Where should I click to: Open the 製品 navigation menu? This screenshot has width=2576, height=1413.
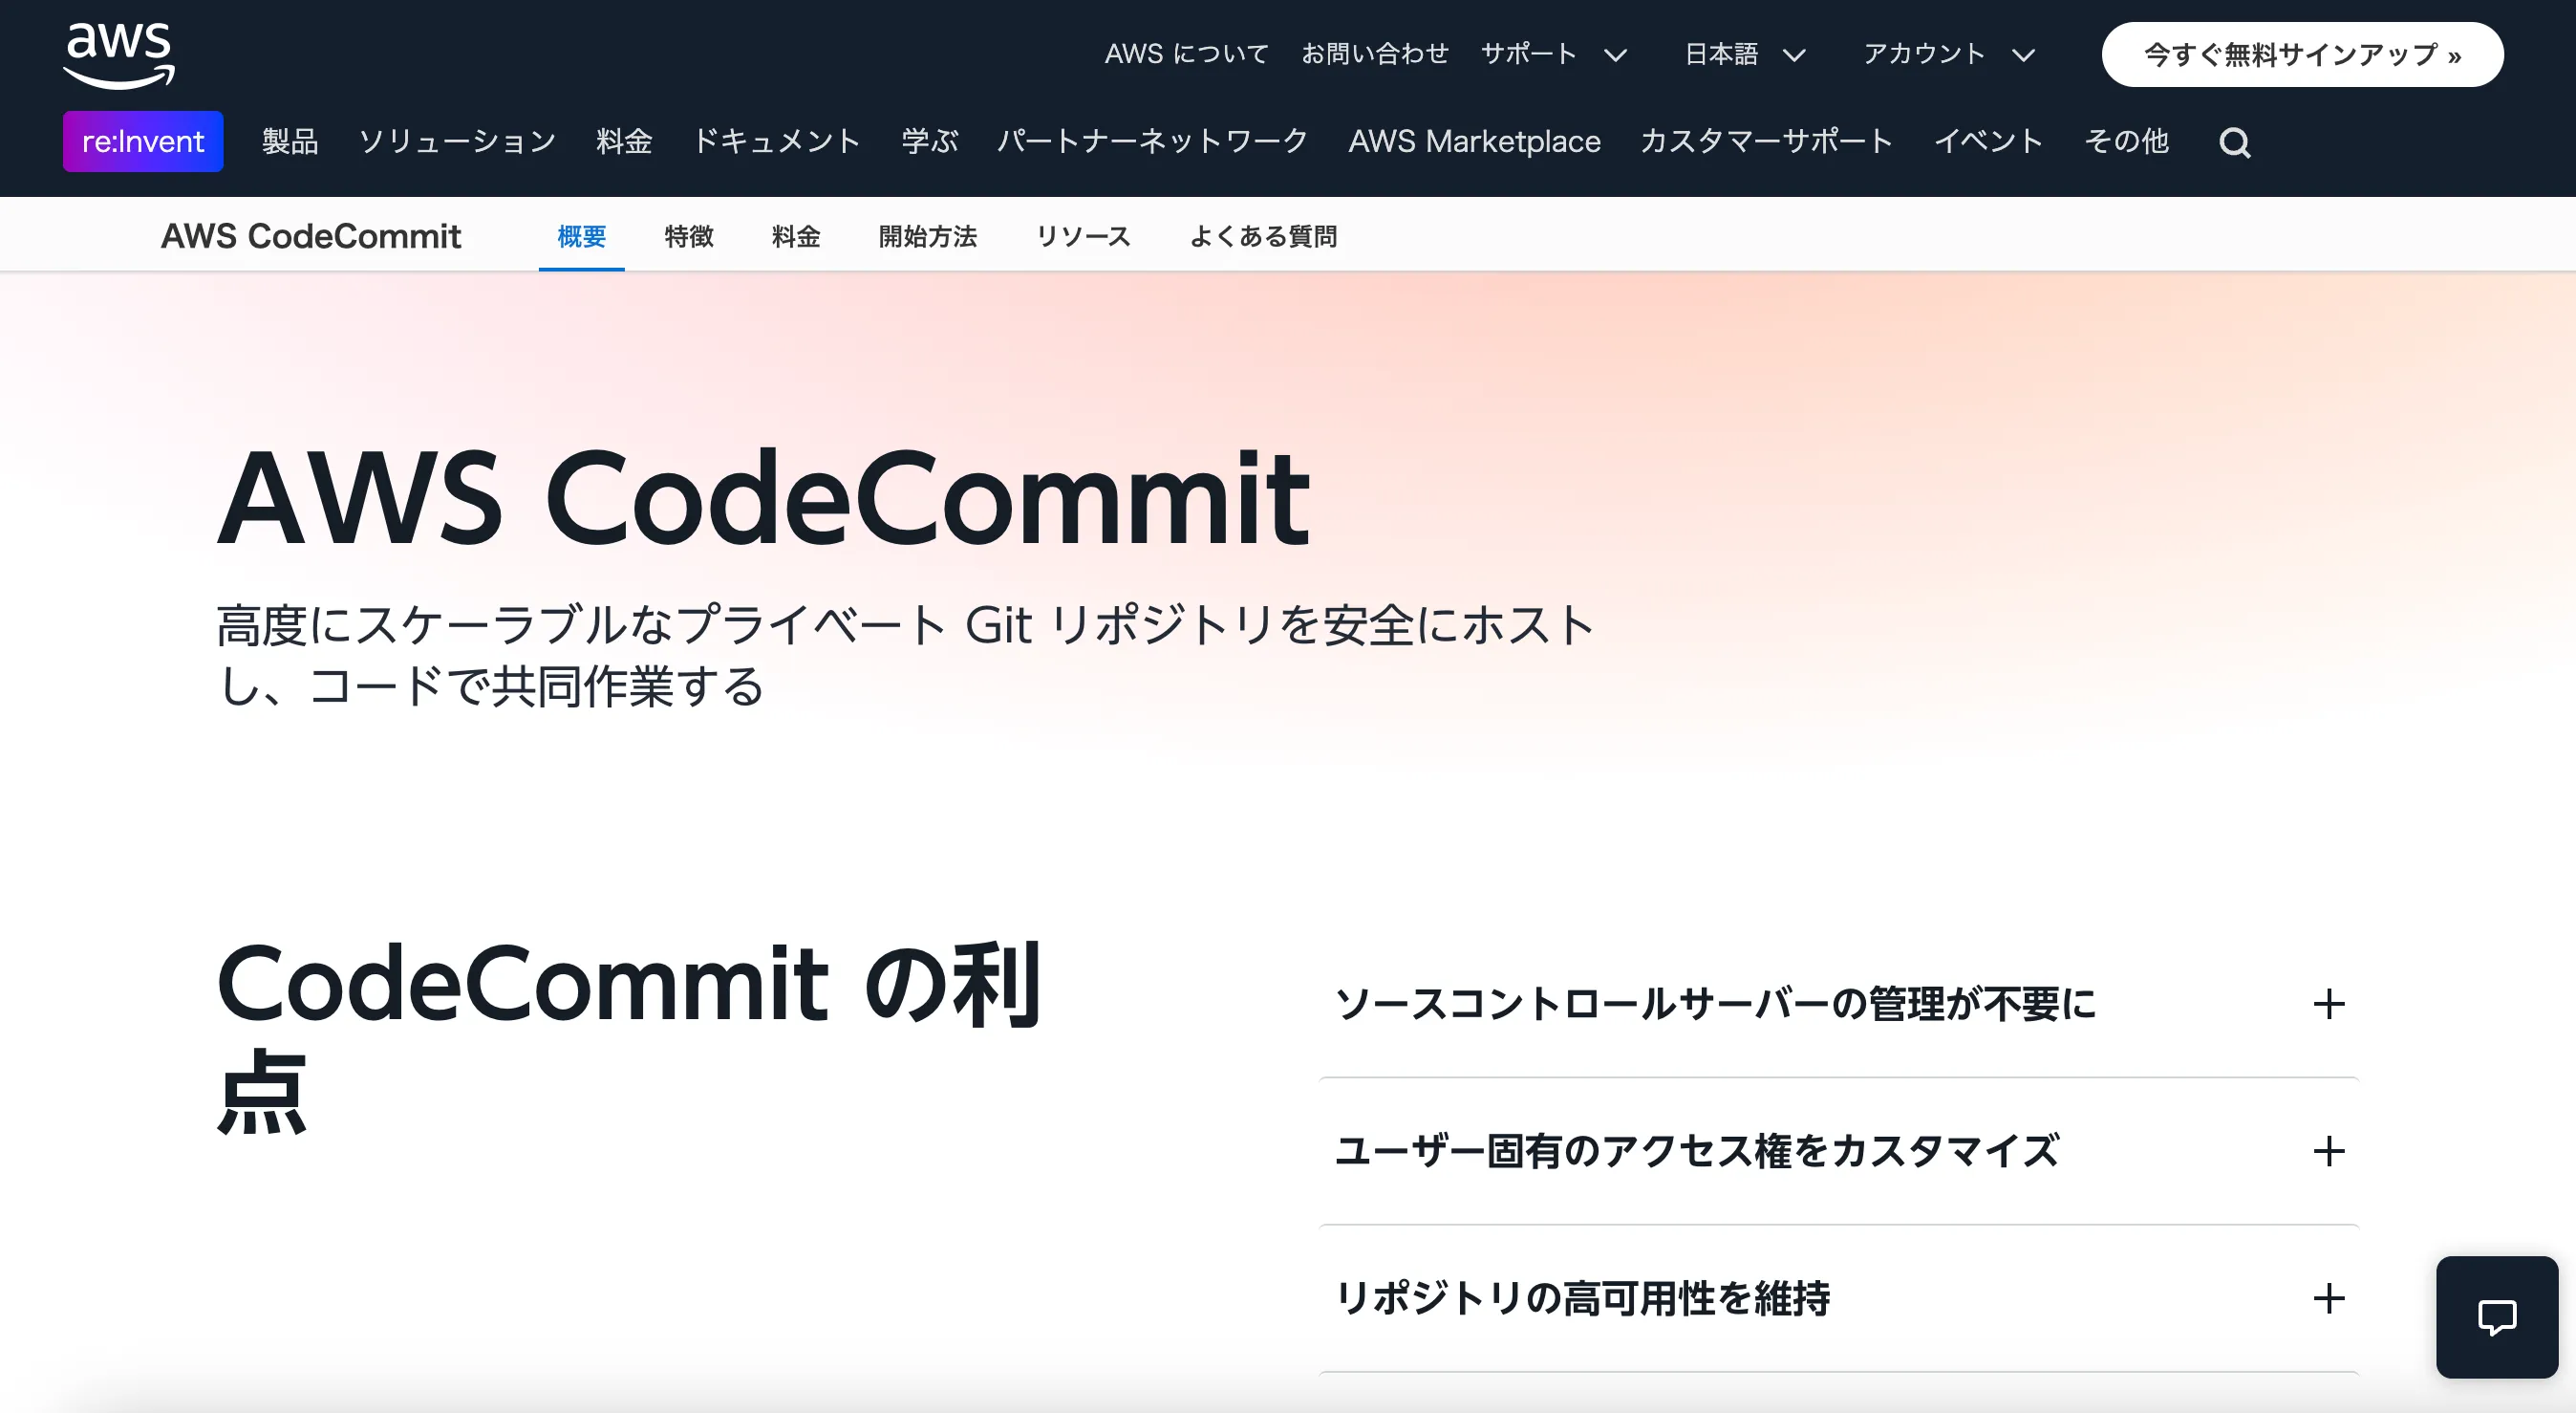pos(290,141)
